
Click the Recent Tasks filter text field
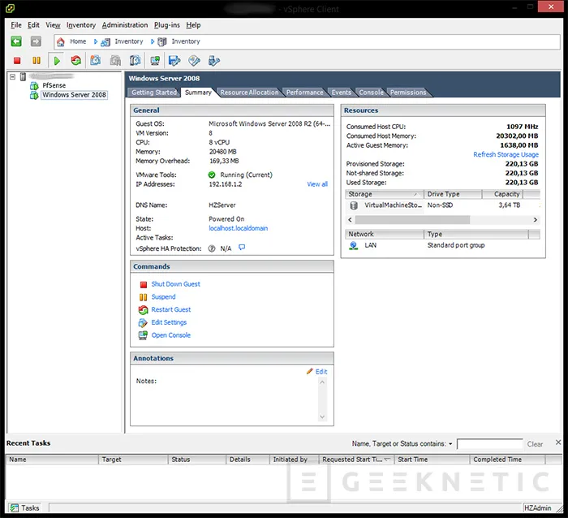[490, 444]
